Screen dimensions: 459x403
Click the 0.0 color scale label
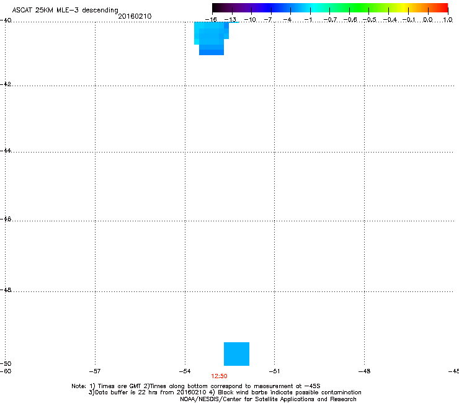coord(428,20)
